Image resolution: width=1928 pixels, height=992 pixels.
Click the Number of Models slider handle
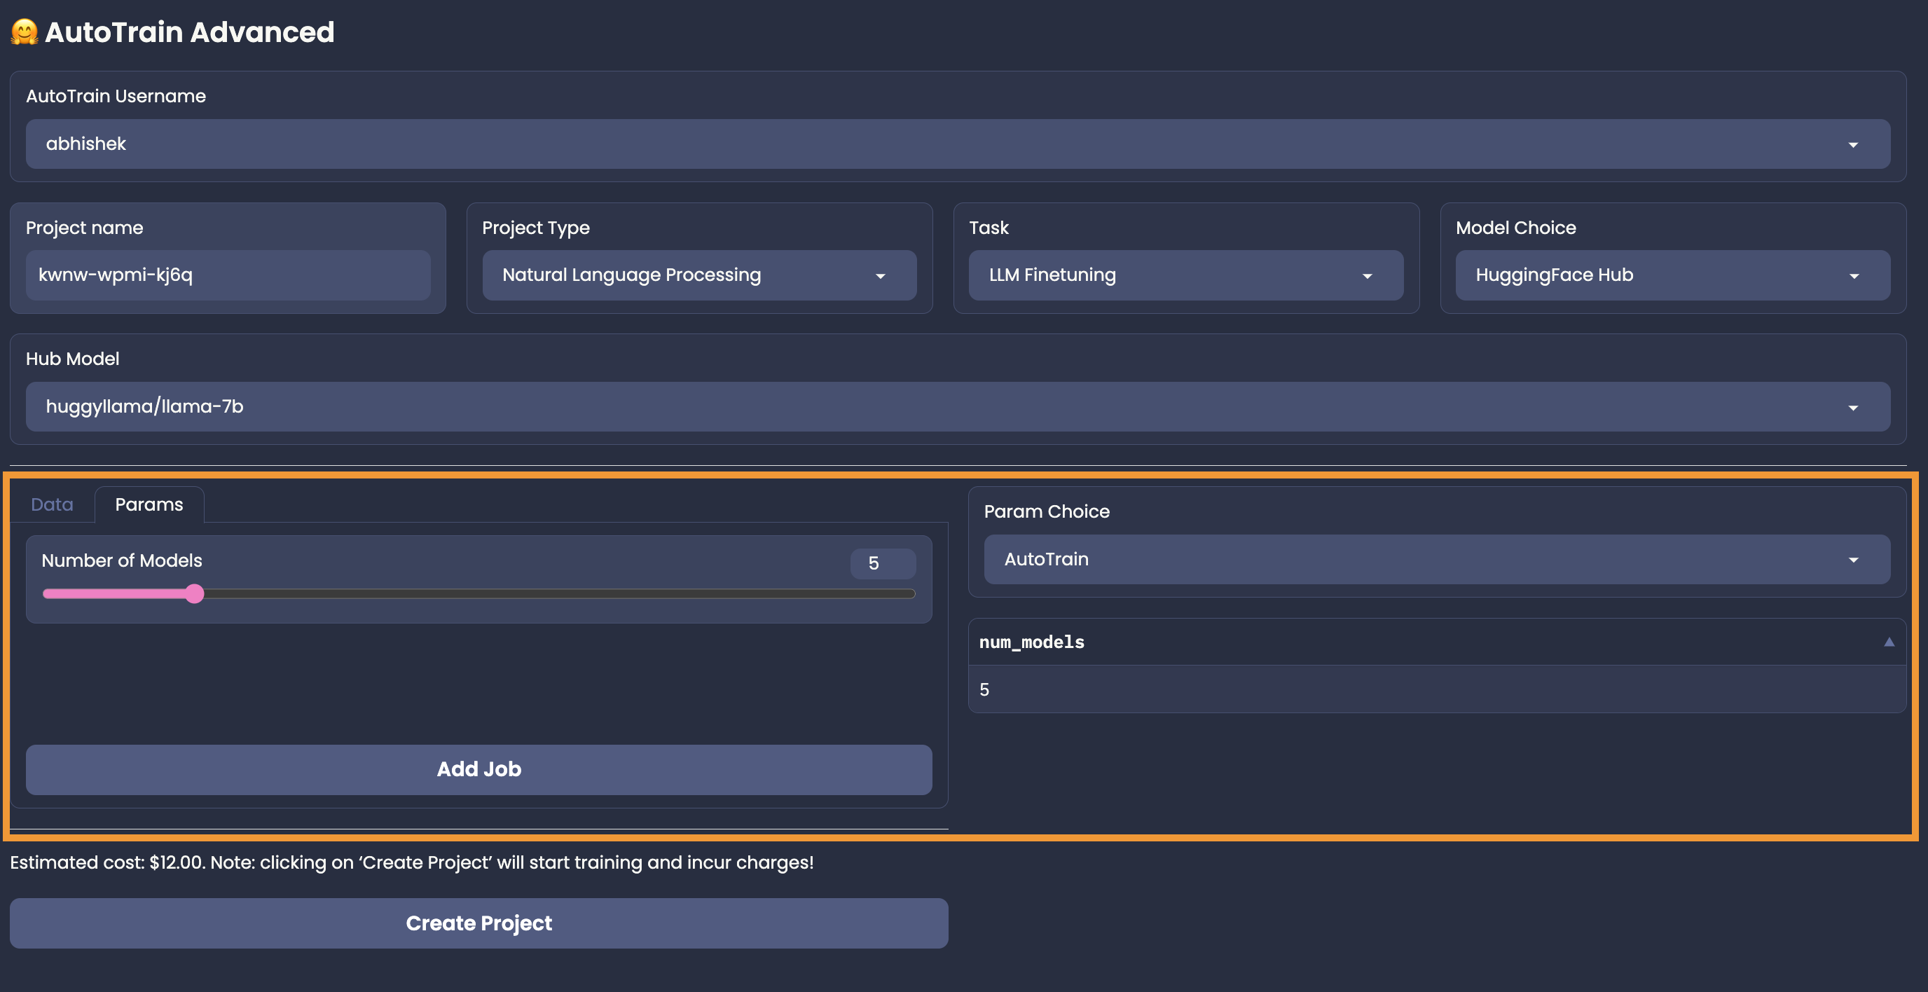point(195,593)
